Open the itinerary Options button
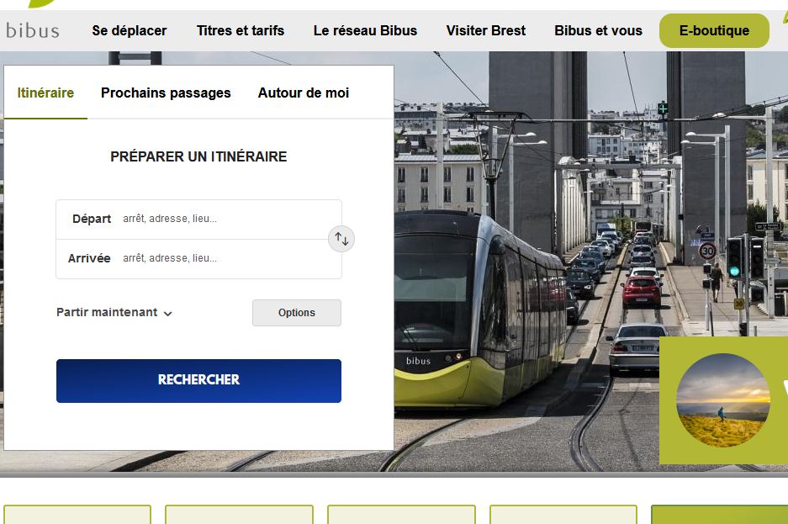Viewport: 788px width, 524px height. (x=297, y=313)
